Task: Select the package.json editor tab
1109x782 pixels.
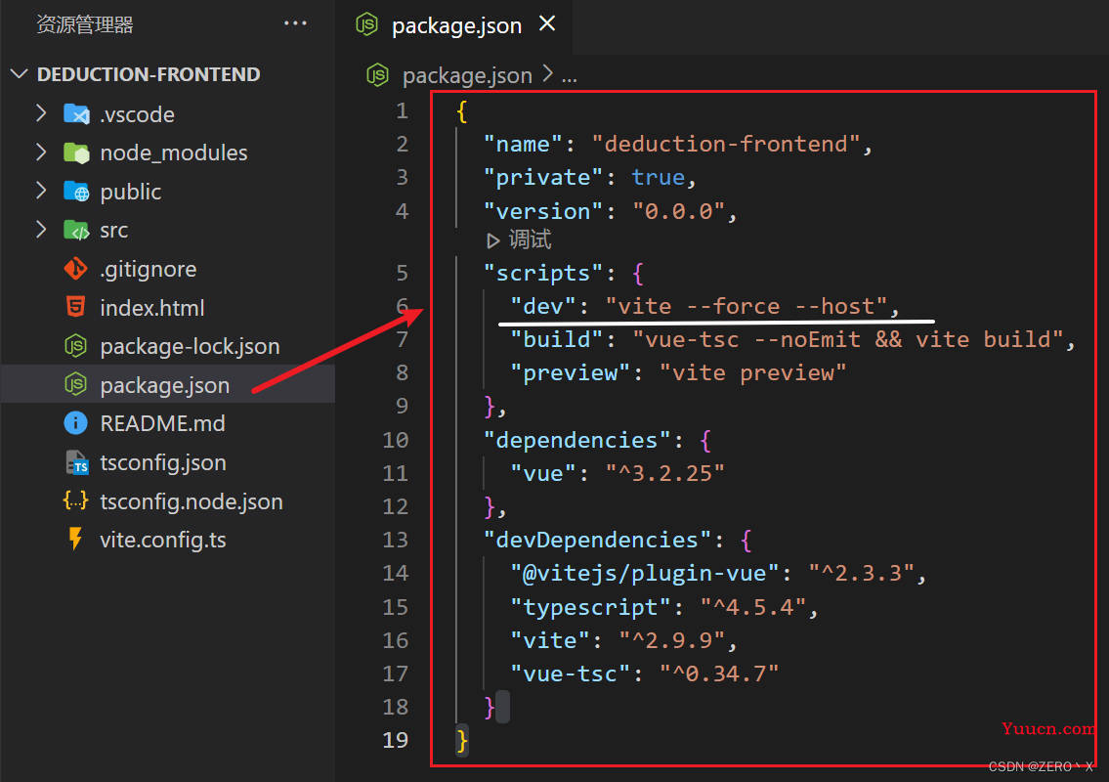Action: click(453, 25)
